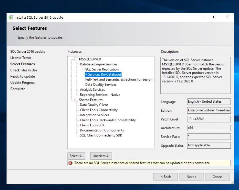The width and height of the screenshot is (239, 190).
Task: Select SQL Server Replication in tree
Action: point(102,69)
